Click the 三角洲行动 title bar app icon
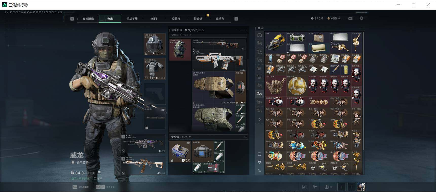This screenshot has width=436, height=192. 5,5
